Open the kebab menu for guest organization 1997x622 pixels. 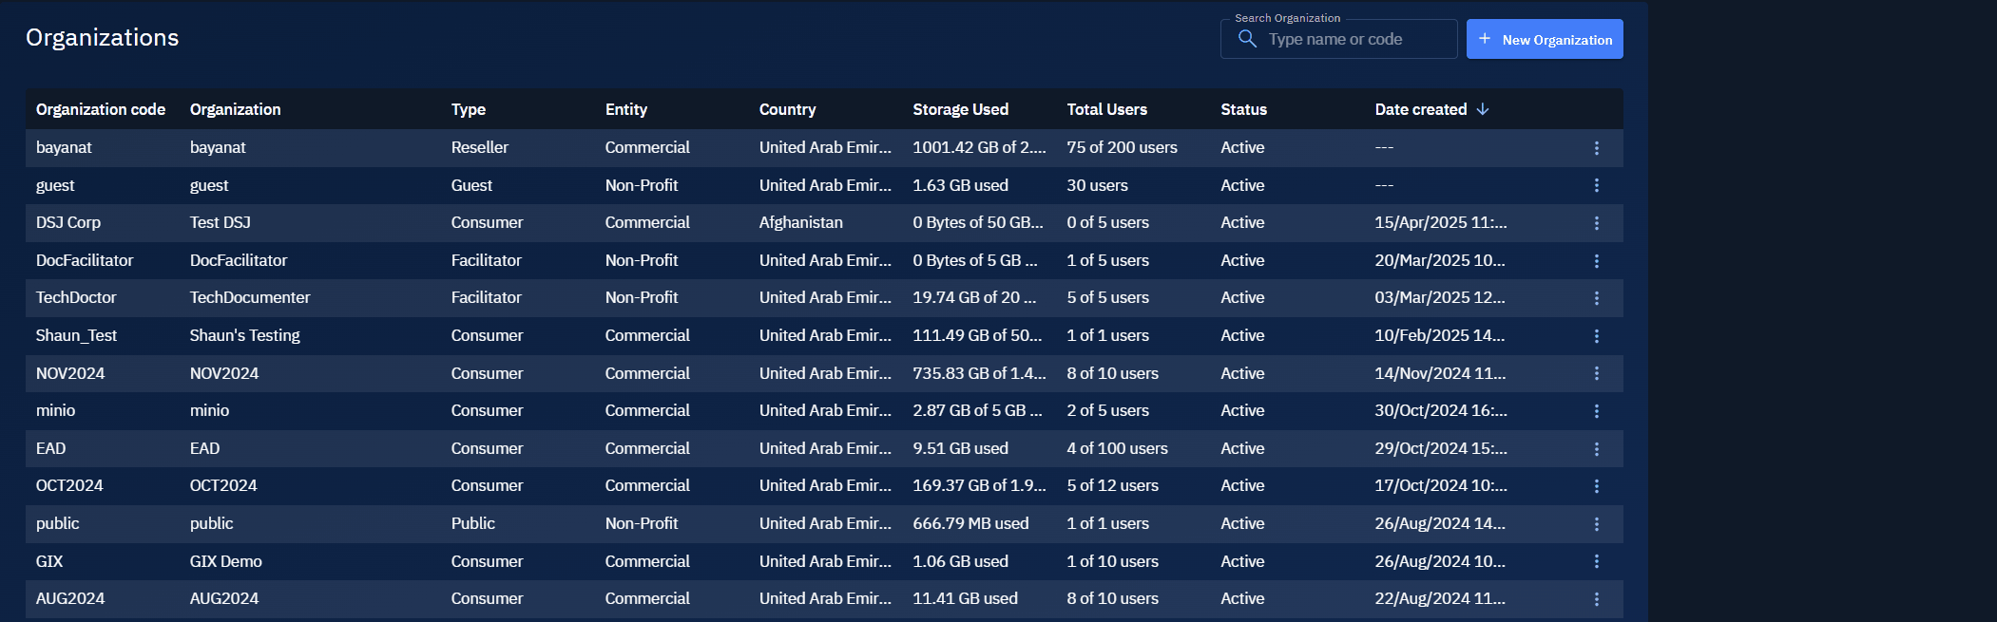coord(1596,185)
